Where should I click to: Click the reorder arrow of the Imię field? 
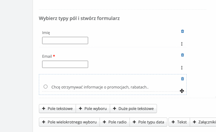click(182, 44)
